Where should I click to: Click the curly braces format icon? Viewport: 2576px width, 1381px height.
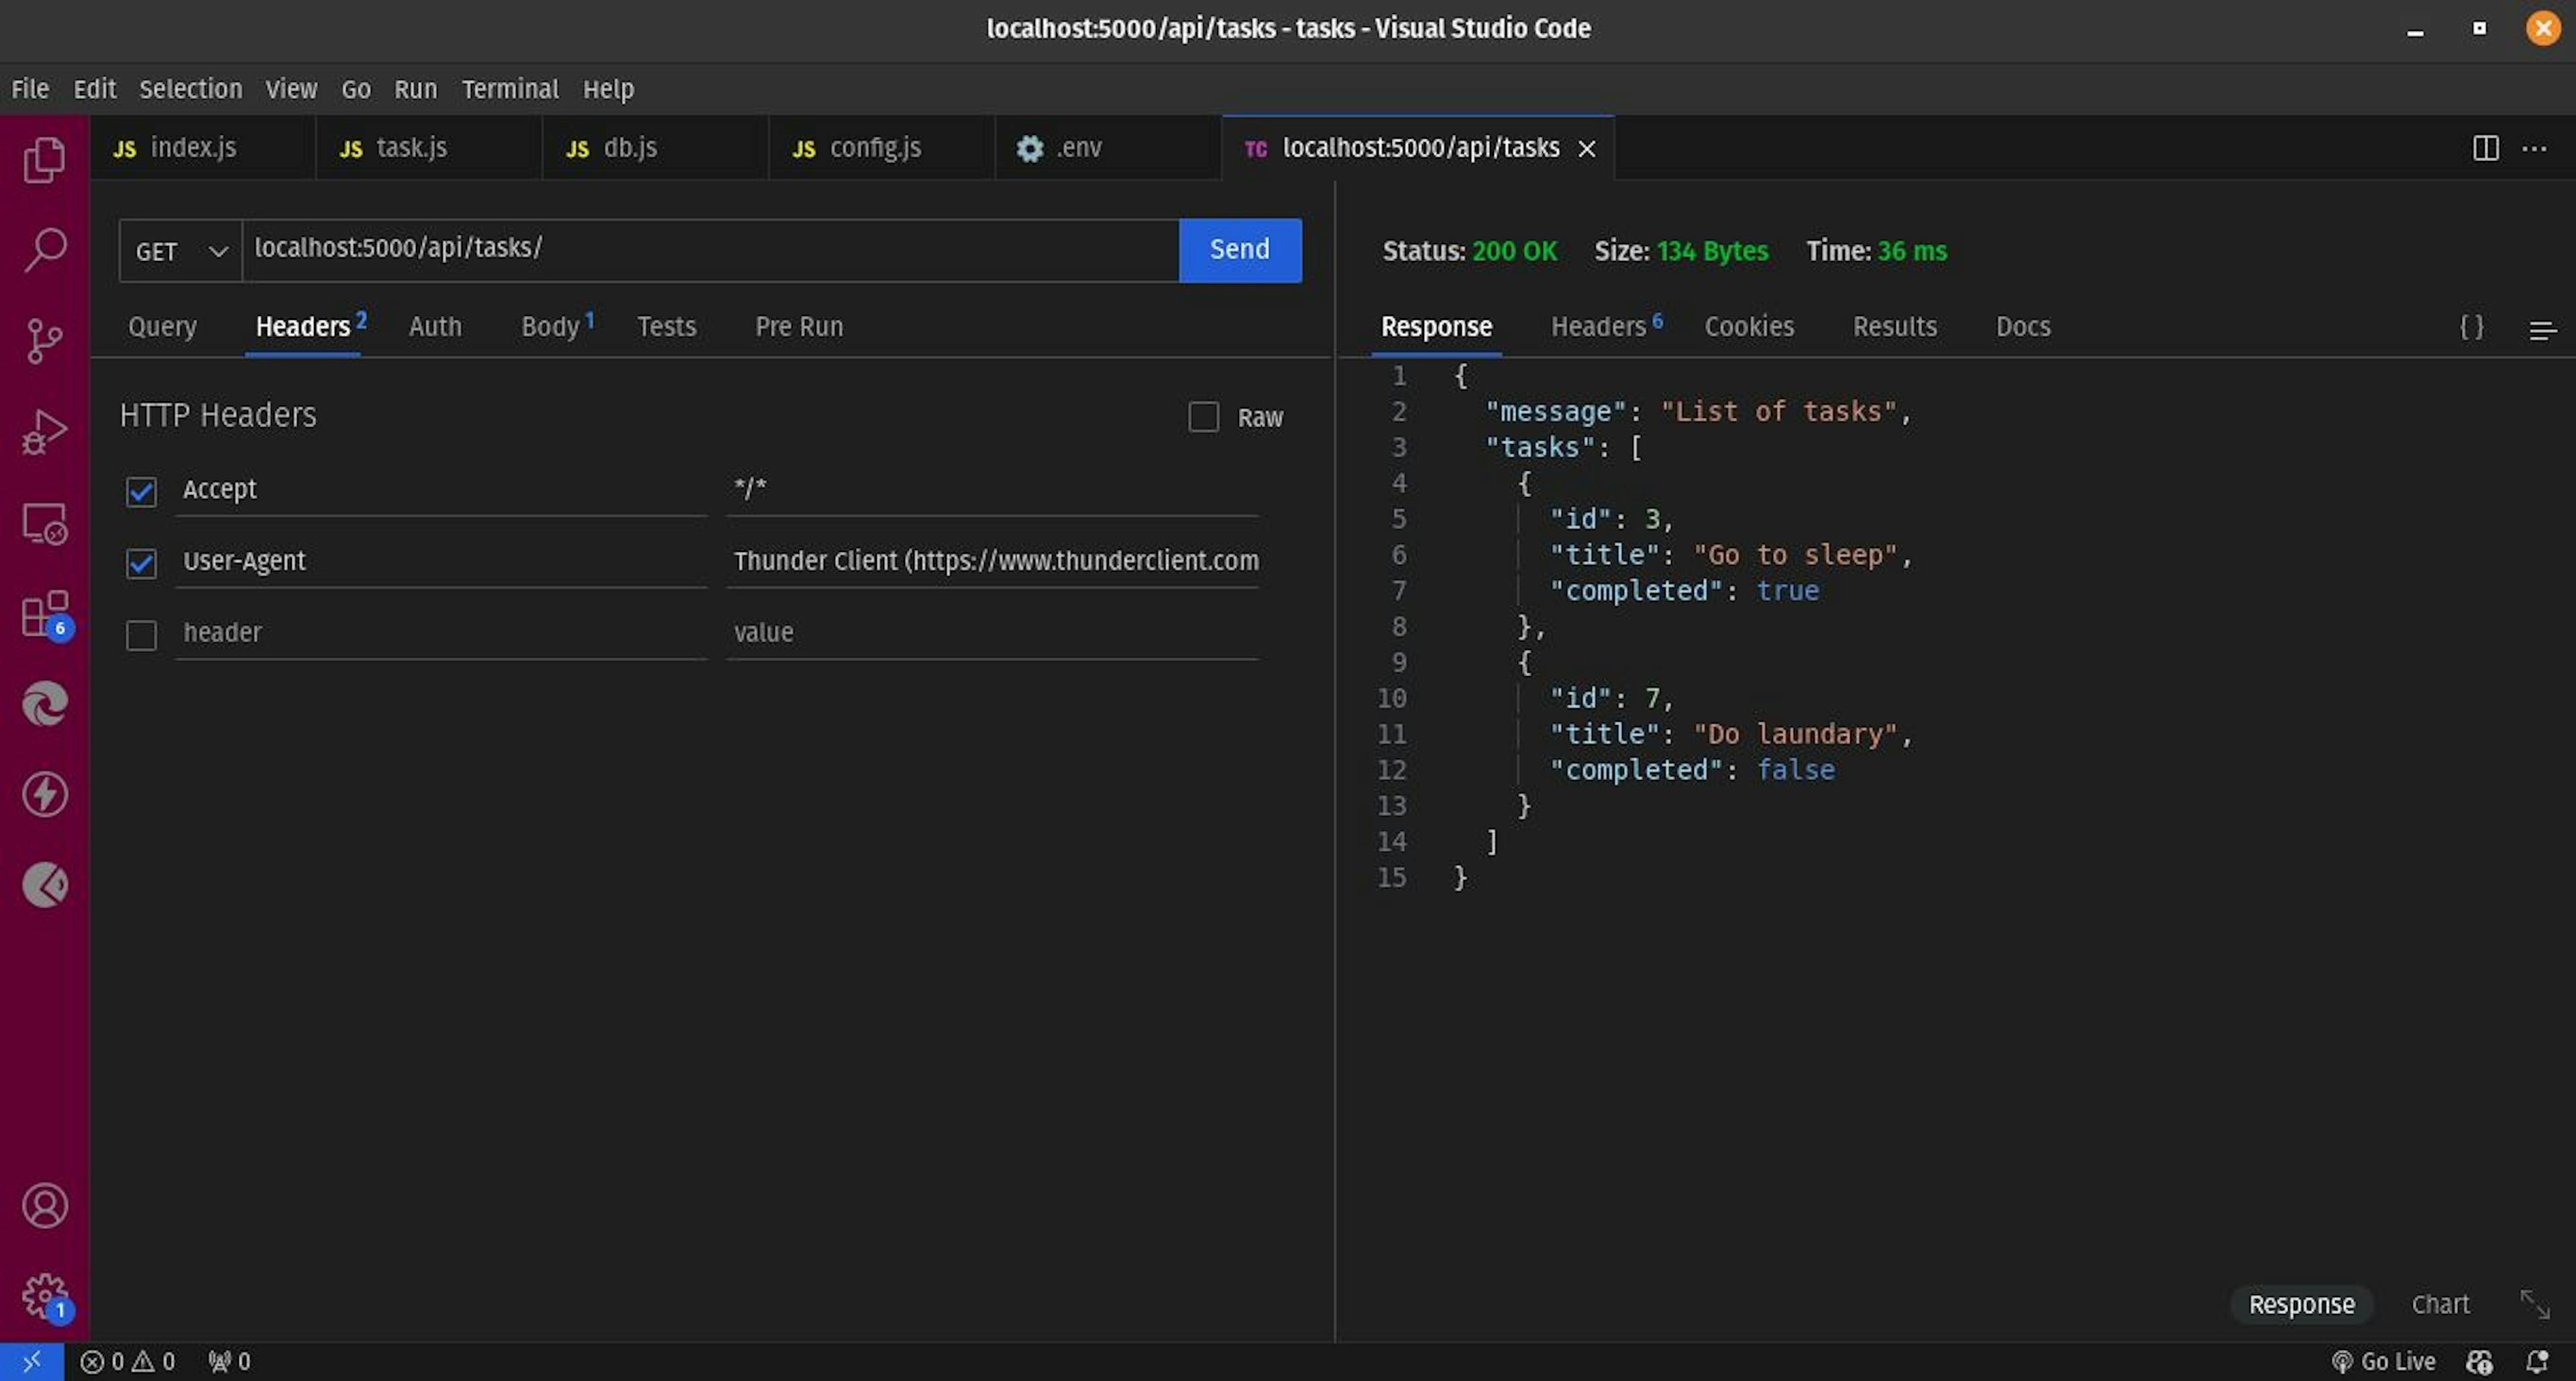[2471, 327]
